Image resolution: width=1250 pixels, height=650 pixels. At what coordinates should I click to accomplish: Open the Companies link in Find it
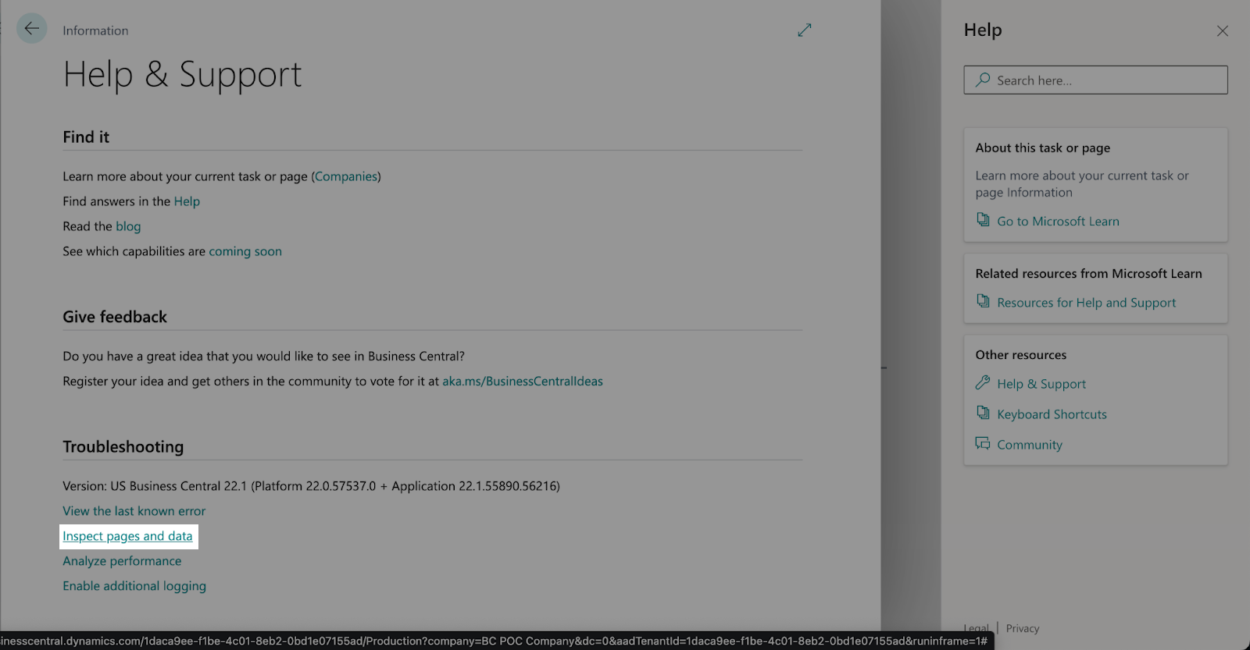click(x=346, y=176)
